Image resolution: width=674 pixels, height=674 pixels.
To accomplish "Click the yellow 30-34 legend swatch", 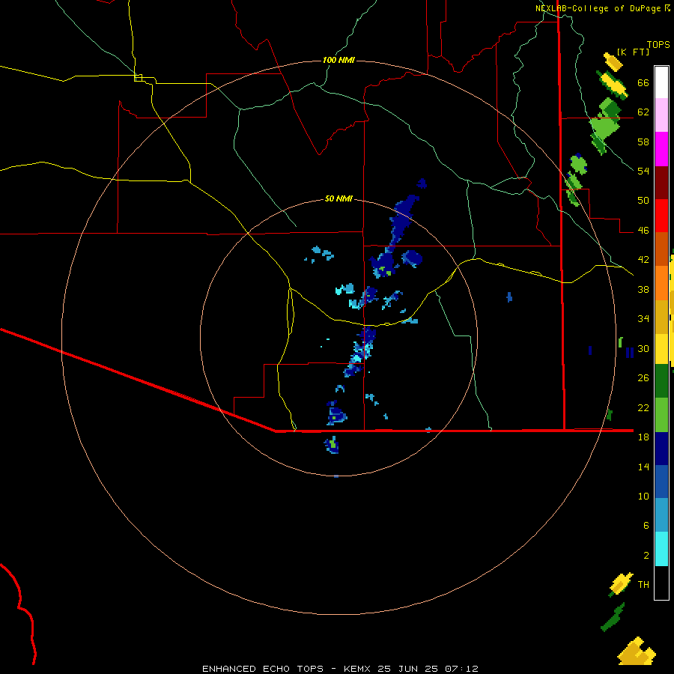I will point(661,349).
